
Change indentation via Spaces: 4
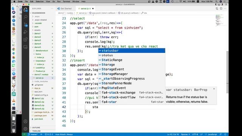(185, 134)
